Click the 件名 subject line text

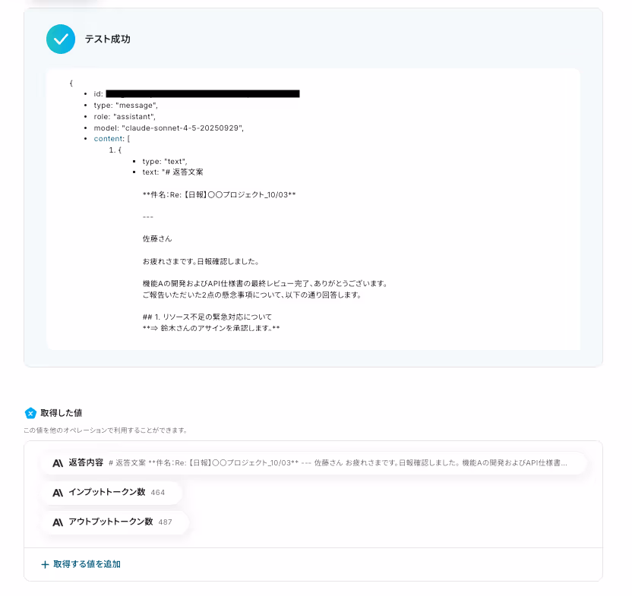[x=219, y=194]
